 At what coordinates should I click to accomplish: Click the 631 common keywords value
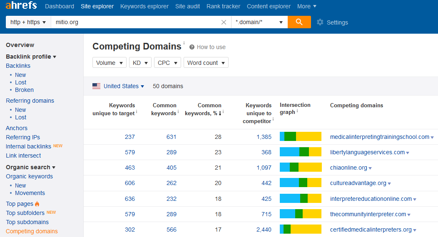tap(171, 137)
